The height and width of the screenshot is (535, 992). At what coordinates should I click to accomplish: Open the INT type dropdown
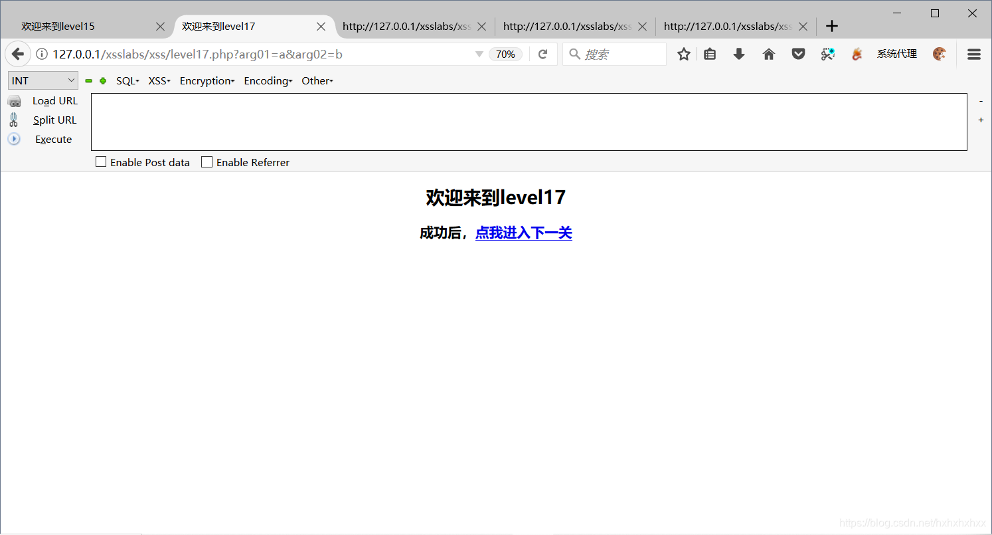tap(43, 80)
